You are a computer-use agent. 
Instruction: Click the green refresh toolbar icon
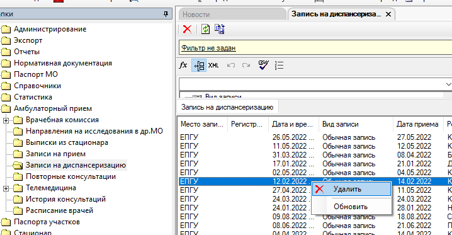tap(205, 29)
